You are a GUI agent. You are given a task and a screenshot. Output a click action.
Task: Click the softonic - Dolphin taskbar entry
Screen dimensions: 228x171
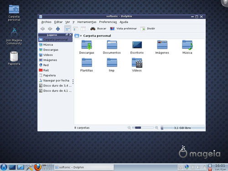tap(84, 167)
